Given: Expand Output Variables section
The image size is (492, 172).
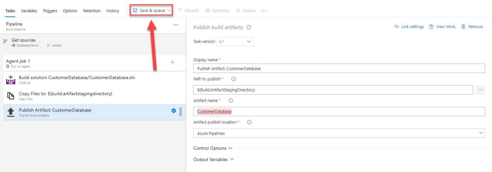Looking at the screenshot, I should [213, 160].
